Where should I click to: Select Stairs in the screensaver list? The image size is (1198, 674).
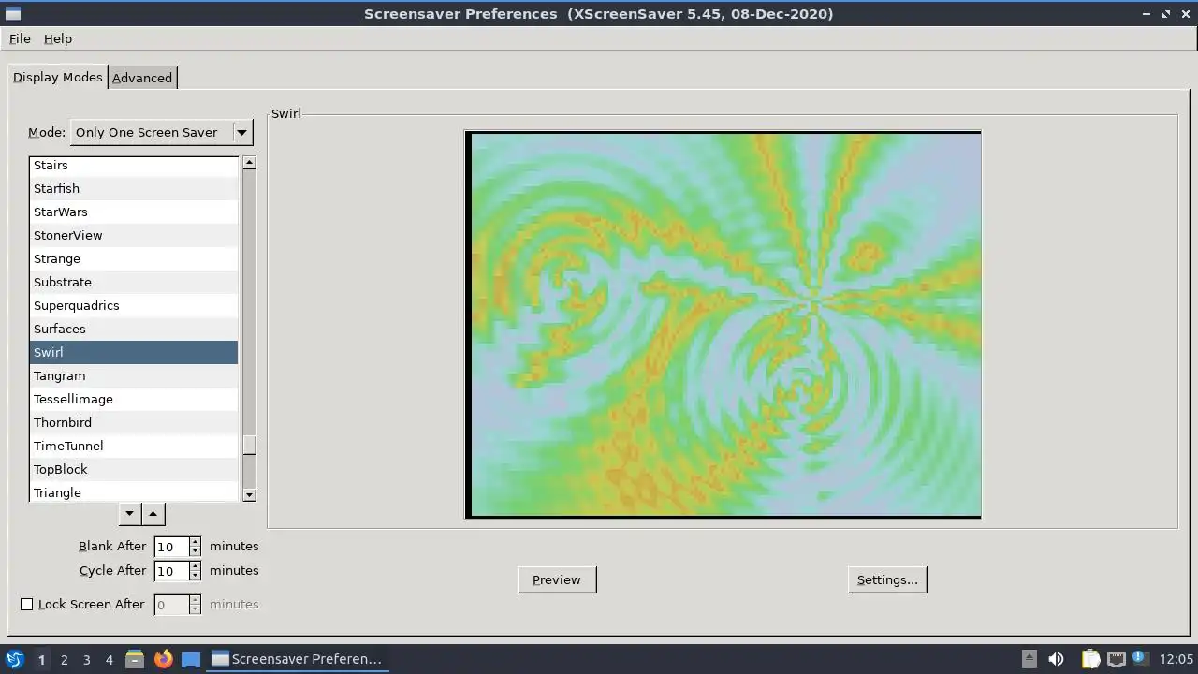pyautogui.click(x=134, y=166)
